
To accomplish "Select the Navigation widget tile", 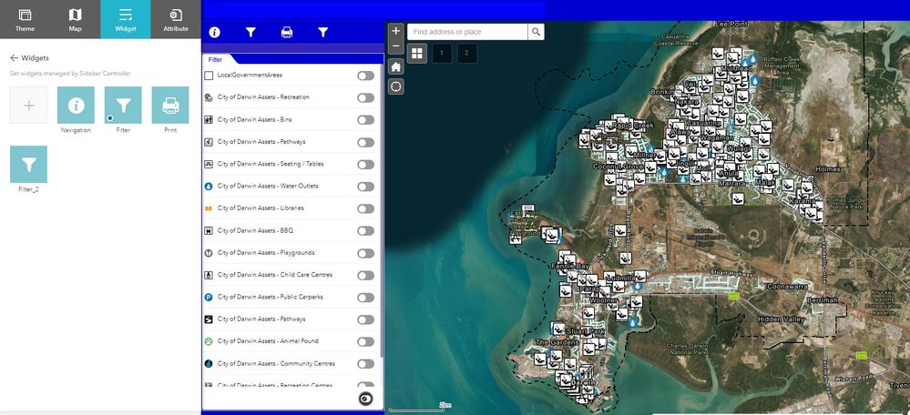I will point(76,106).
